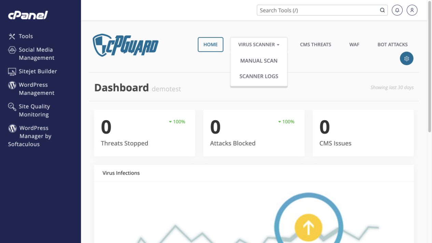Open WordPress Management link
Viewport: 432px width, 243px height.
coord(37,89)
